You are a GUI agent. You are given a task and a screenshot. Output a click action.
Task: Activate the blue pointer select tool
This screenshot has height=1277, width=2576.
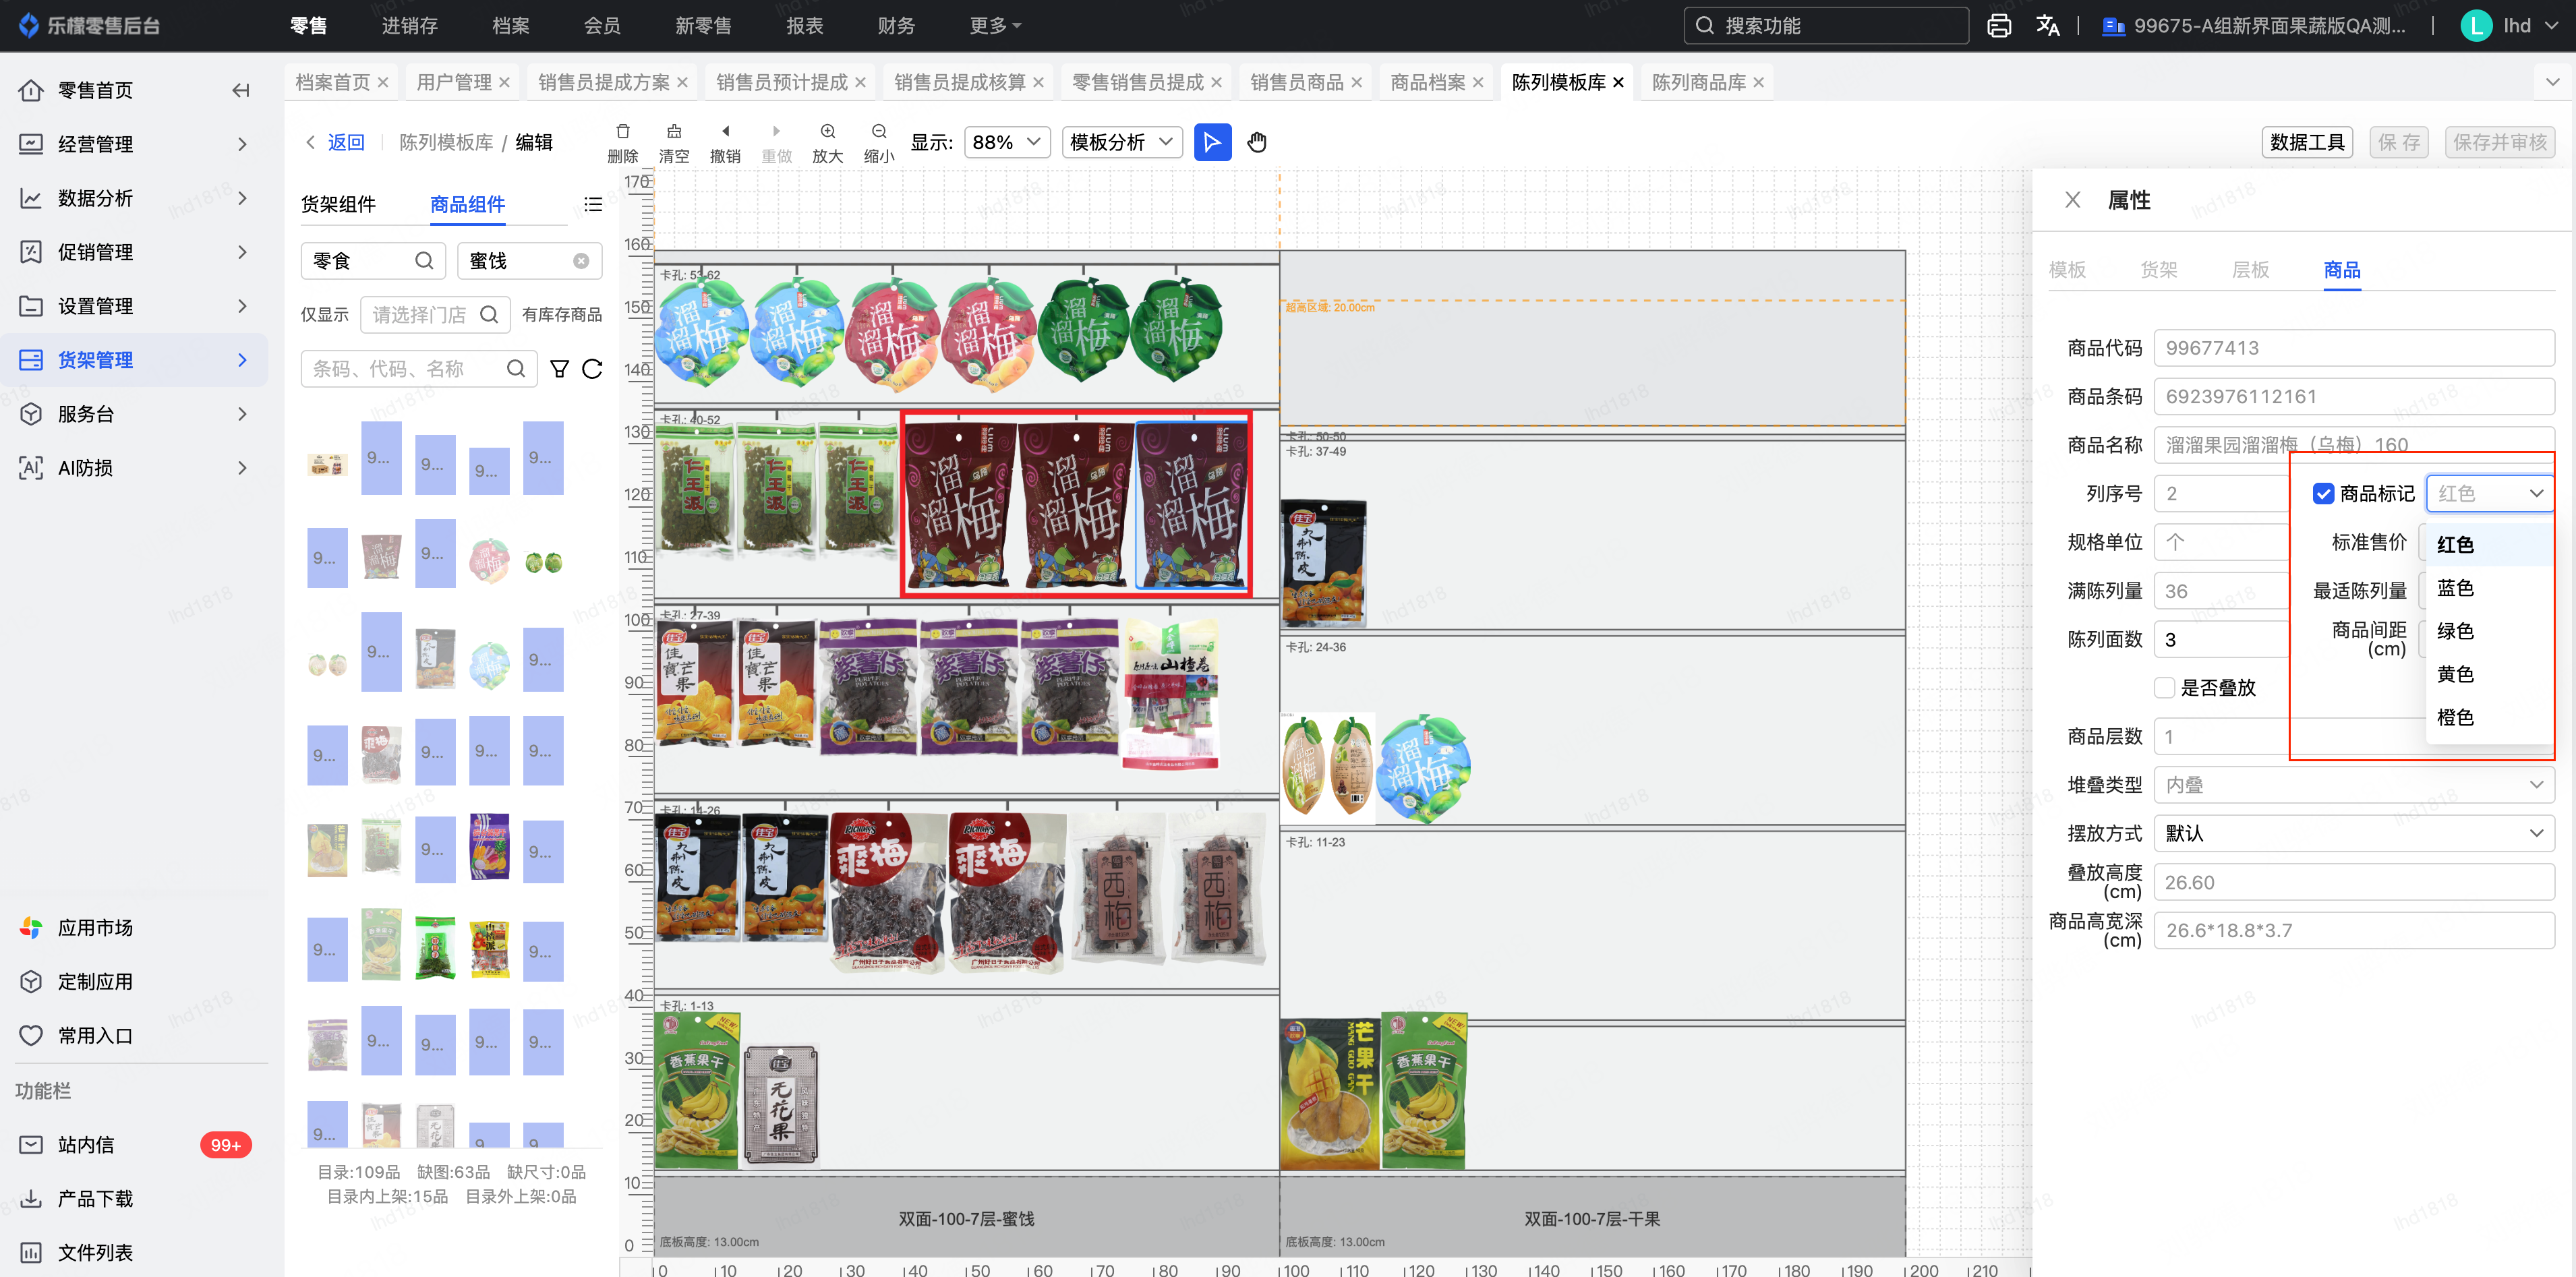pyautogui.click(x=1212, y=142)
